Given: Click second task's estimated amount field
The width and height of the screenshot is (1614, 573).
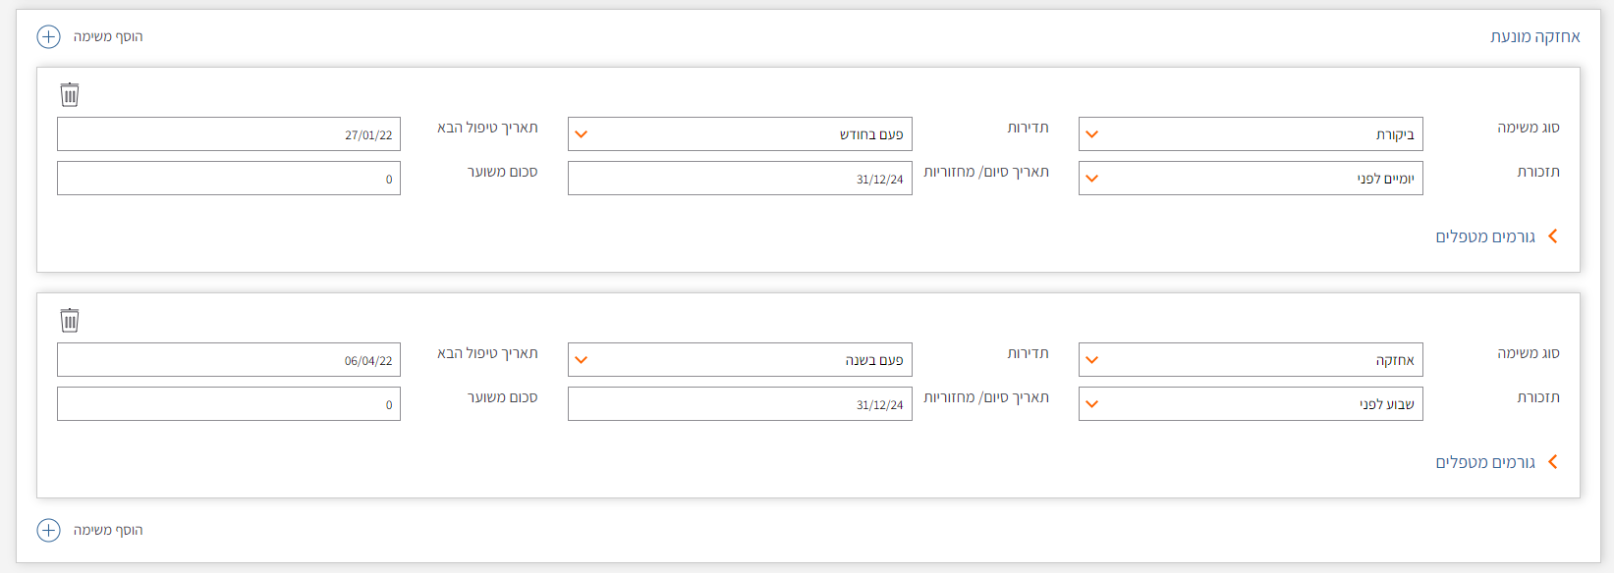Looking at the screenshot, I should (x=229, y=404).
